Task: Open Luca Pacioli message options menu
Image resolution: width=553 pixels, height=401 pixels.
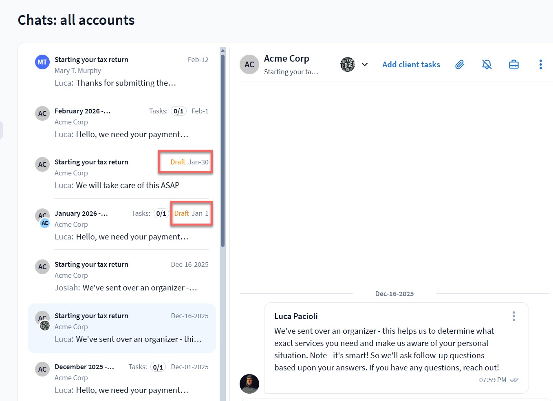Action: [x=513, y=316]
